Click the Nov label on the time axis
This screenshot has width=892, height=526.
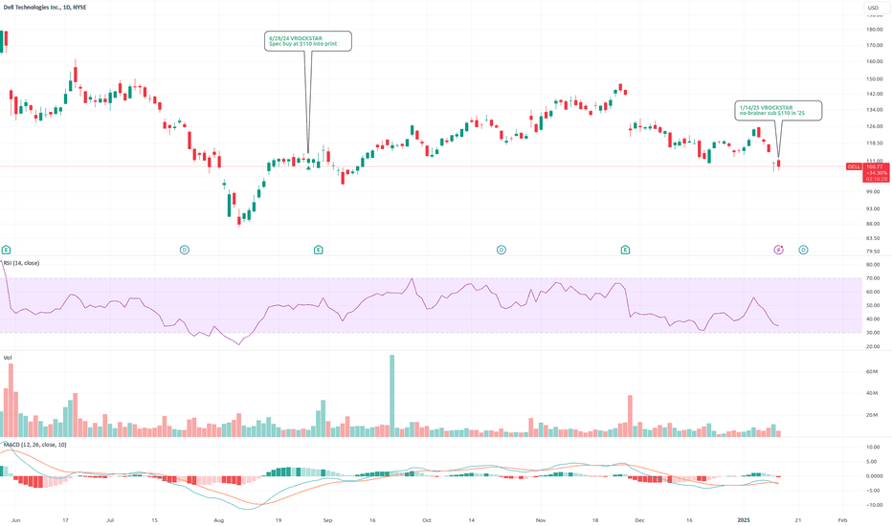pyautogui.click(x=541, y=519)
